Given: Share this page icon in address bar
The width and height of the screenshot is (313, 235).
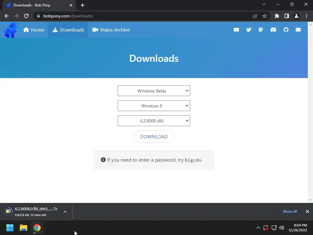Looking at the screenshot, I should click(x=255, y=16).
